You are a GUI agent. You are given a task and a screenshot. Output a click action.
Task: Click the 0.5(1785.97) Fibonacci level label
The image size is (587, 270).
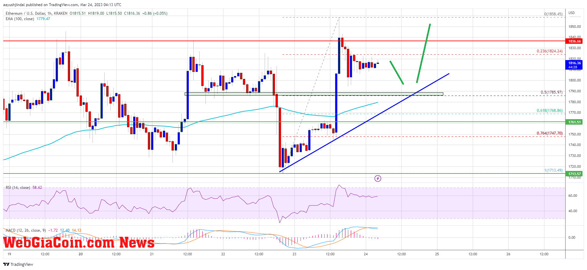[551, 92]
